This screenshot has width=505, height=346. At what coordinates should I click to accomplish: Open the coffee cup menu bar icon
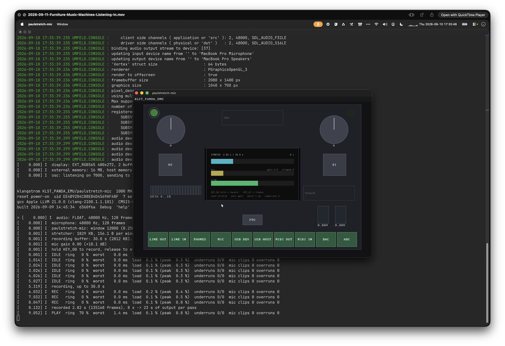point(336,24)
